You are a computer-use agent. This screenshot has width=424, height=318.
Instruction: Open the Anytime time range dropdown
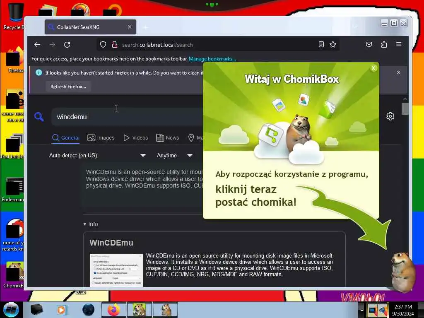point(174,156)
